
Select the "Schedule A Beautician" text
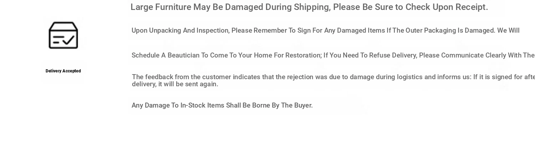pyautogui.click(x=165, y=55)
